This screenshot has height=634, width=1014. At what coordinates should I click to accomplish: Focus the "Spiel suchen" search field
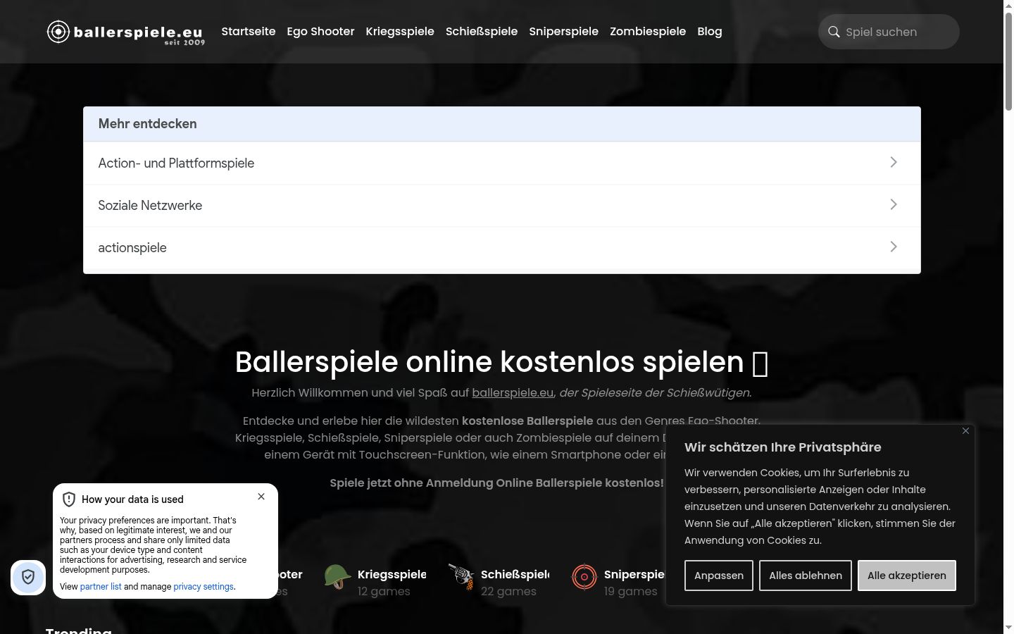pyautogui.click(x=889, y=32)
